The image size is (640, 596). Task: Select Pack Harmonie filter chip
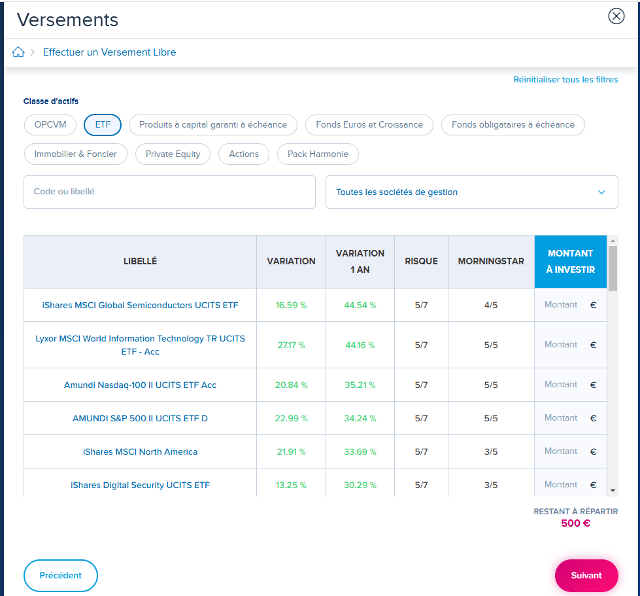click(x=318, y=154)
